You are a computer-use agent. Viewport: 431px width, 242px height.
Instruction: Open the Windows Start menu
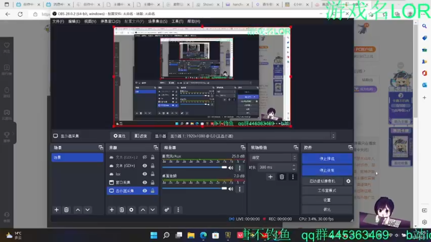154,235
